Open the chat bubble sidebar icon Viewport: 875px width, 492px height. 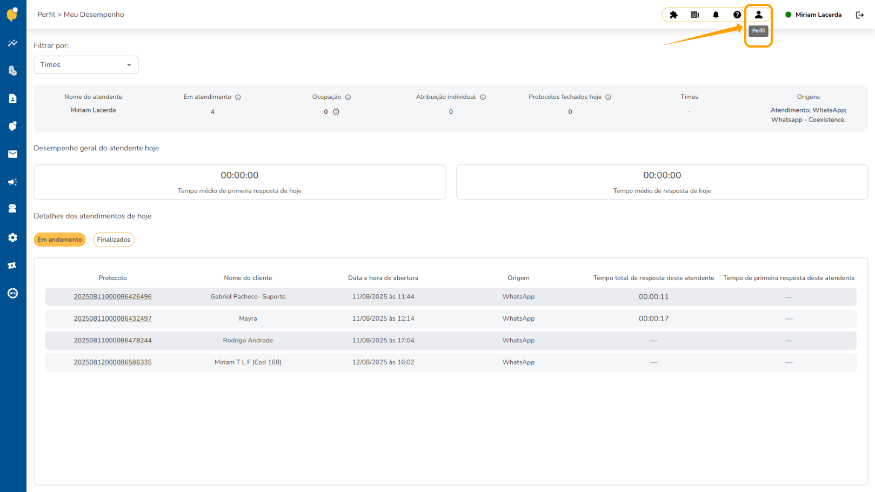pos(12,126)
